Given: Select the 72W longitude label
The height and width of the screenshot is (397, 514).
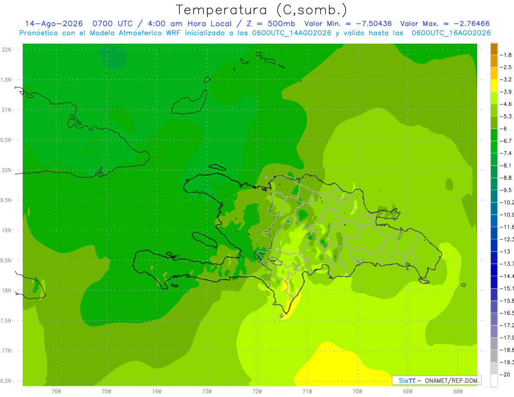Looking at the screenshot, I should coord(257,391).
